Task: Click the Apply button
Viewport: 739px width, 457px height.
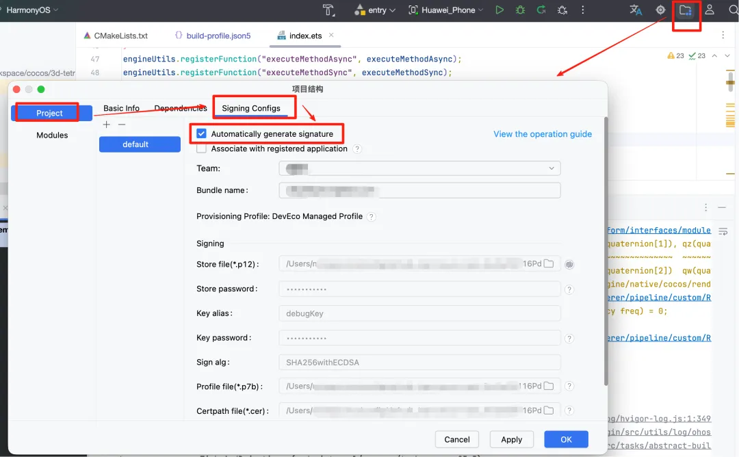Action: (511, 439)
